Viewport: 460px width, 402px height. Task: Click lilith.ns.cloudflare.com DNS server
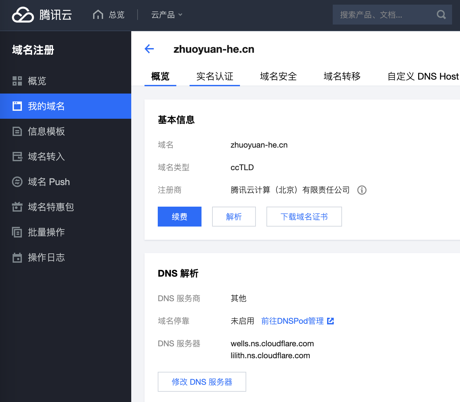coord(270,356)
